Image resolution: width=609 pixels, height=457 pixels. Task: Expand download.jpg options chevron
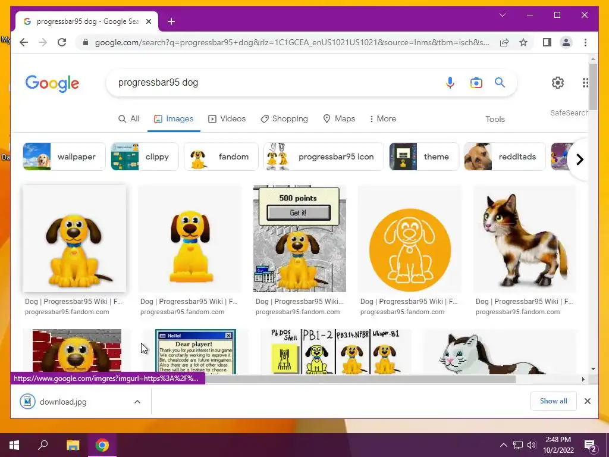coord(137,402)
